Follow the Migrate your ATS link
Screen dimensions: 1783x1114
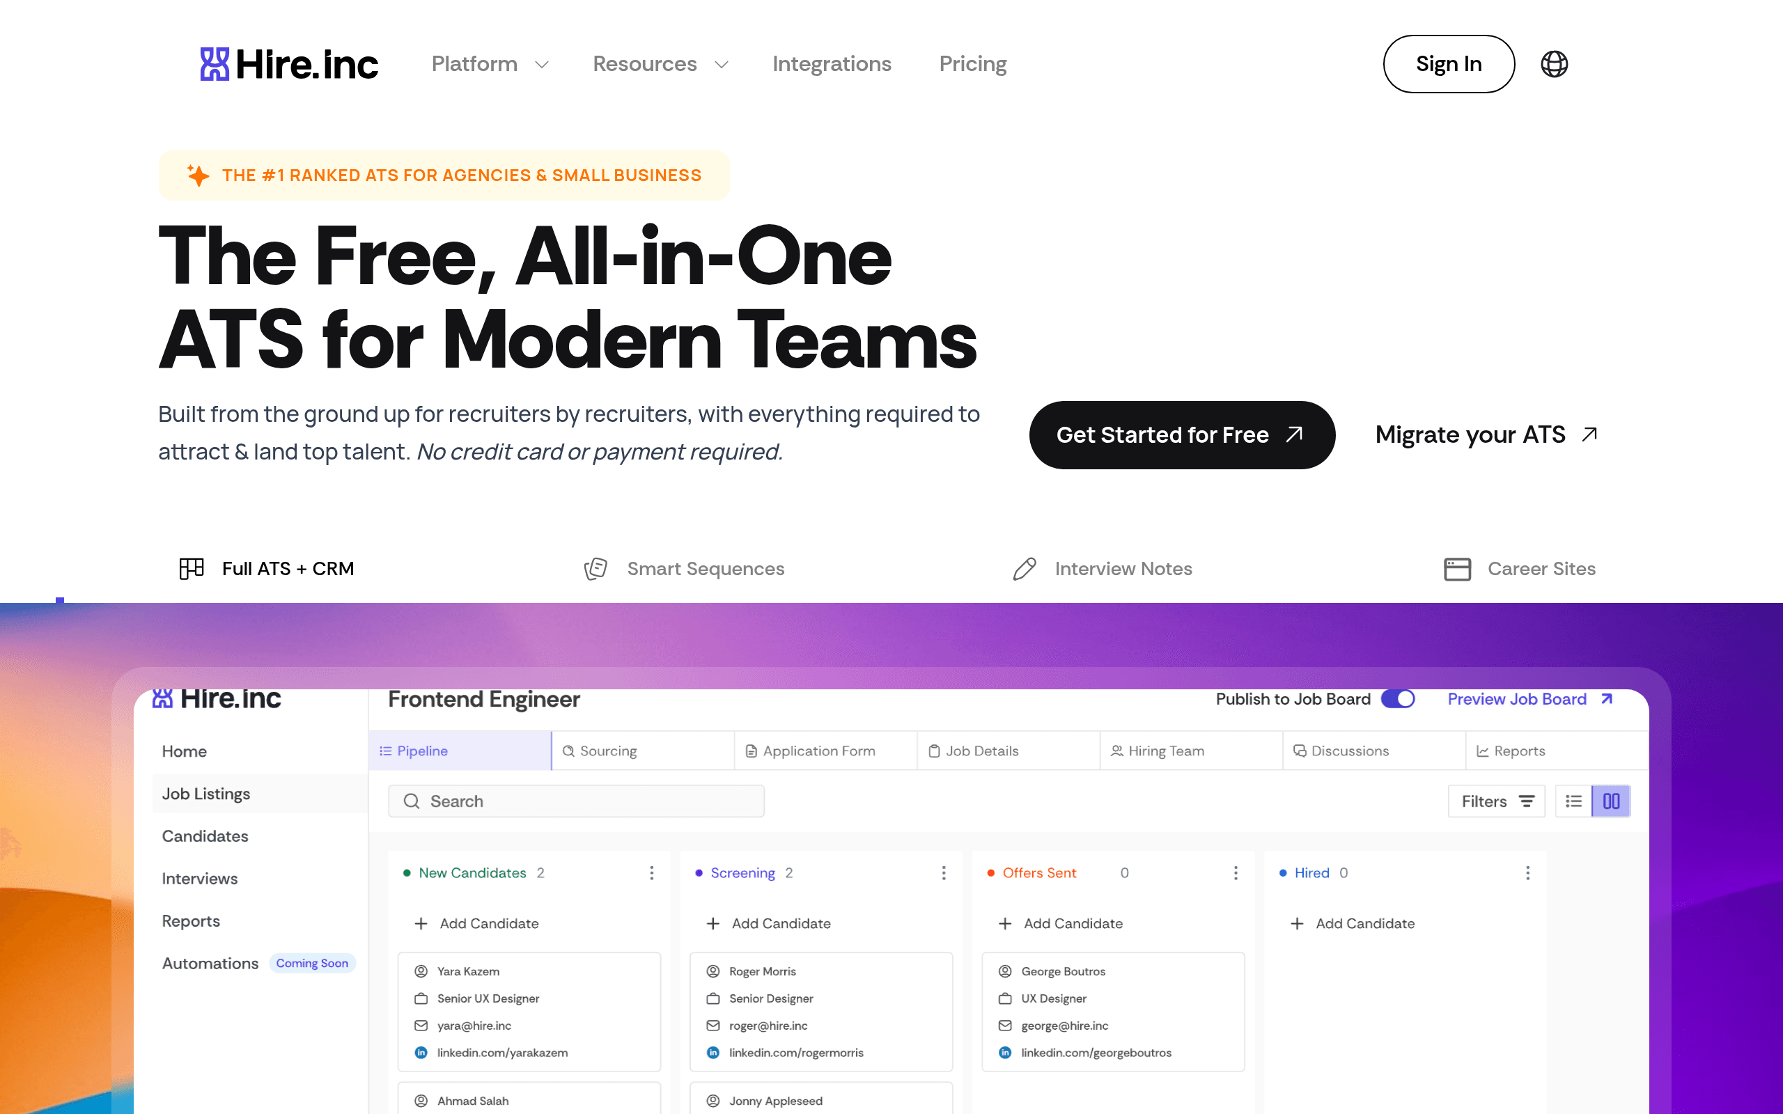(1486, 434)
